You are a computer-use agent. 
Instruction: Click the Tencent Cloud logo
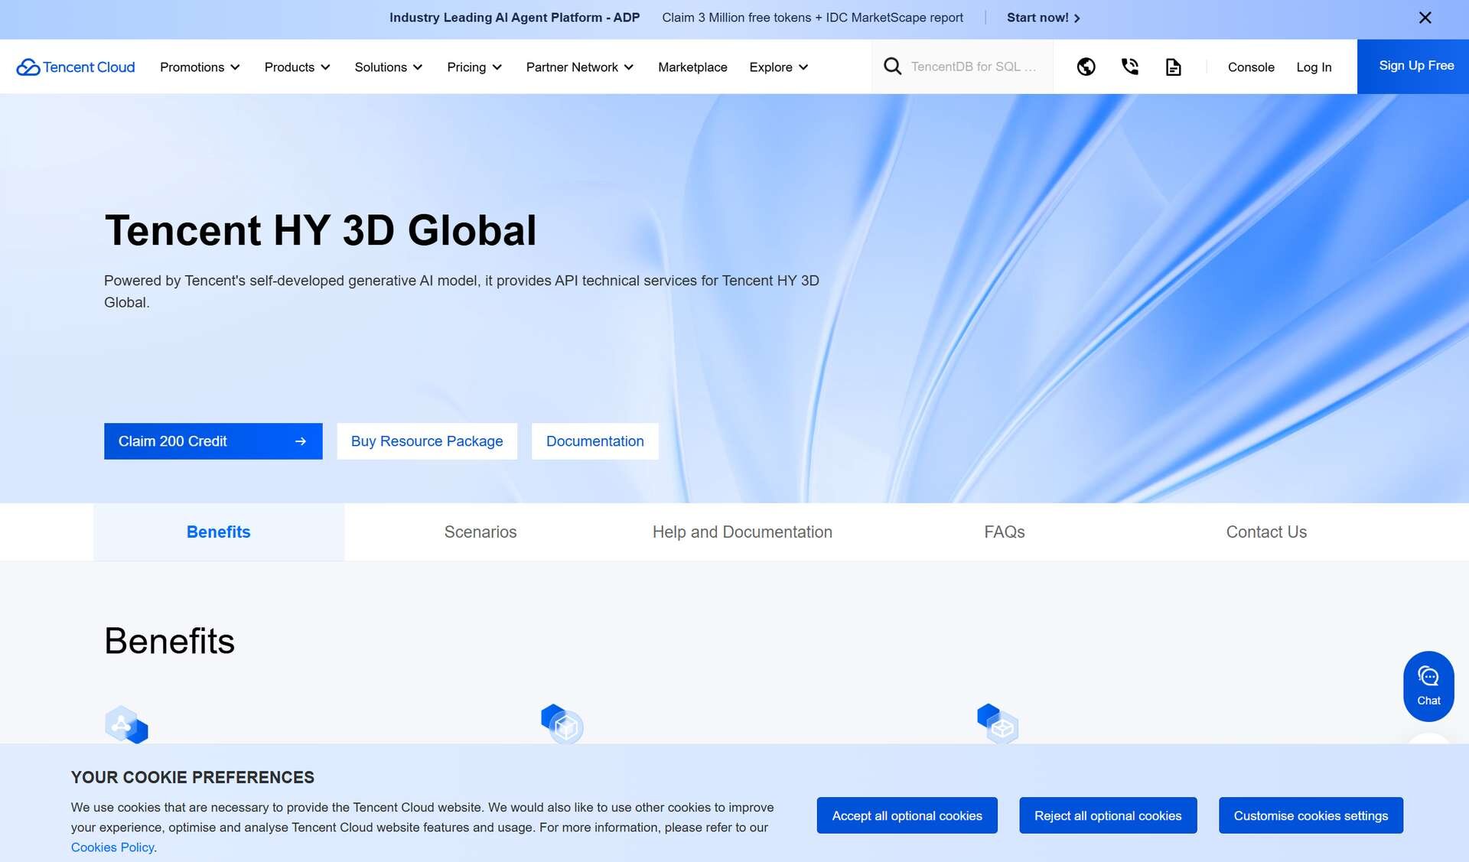point(76,67)
